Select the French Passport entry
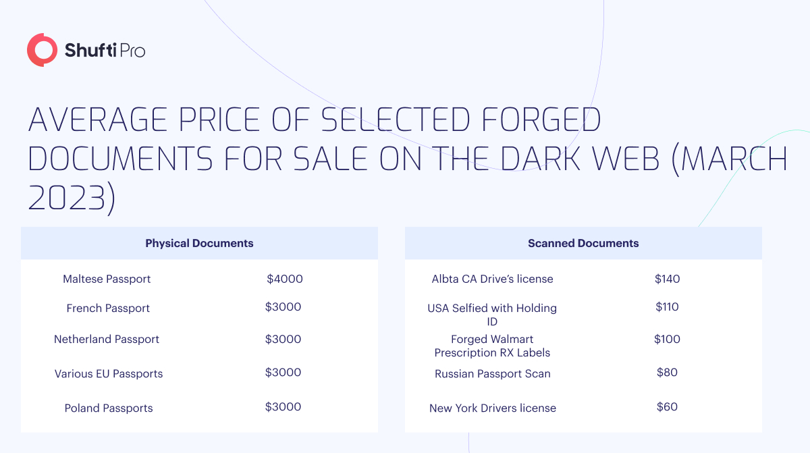 tap(108, 309)
